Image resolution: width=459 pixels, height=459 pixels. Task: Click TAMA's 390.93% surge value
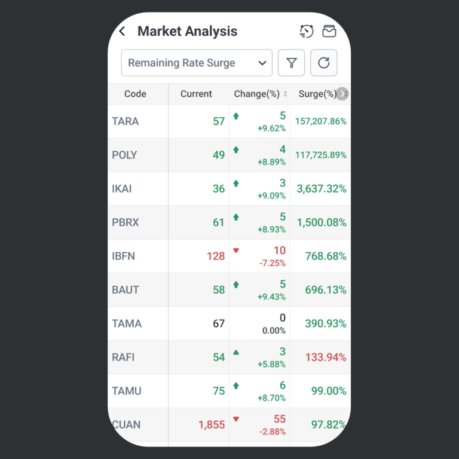(326, 323)
